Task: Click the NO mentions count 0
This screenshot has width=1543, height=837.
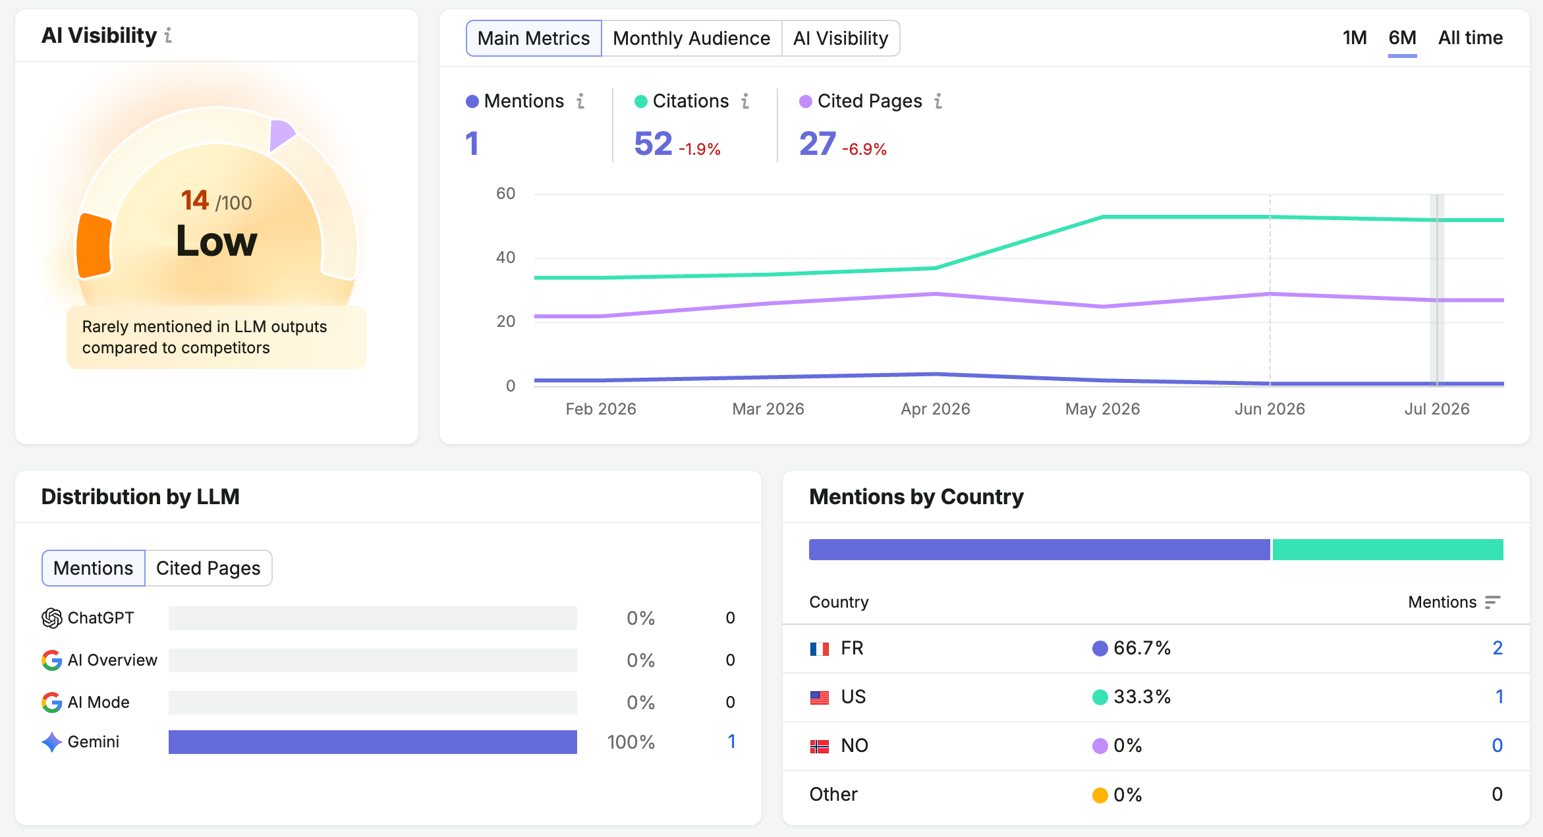Action: tap(1497, 746)
